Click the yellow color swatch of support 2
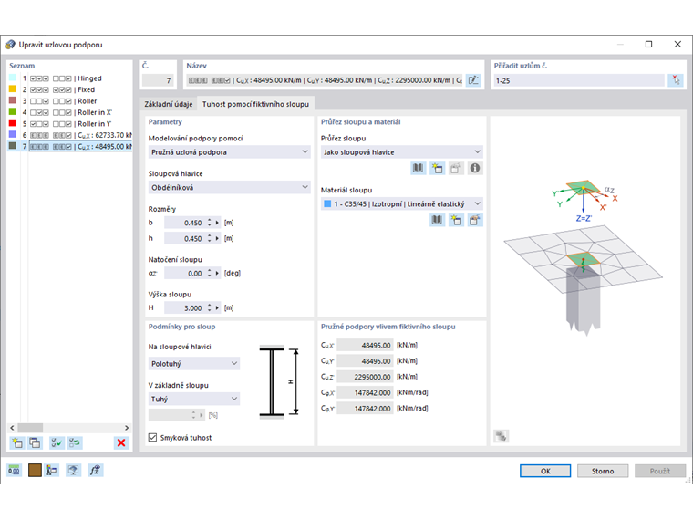This screenshot has width=693, height=520. 13,88
